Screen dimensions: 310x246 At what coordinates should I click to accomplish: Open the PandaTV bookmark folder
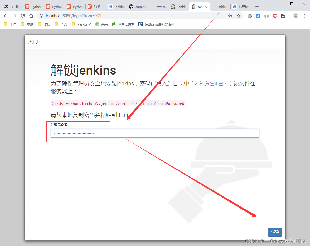(81, 24)
